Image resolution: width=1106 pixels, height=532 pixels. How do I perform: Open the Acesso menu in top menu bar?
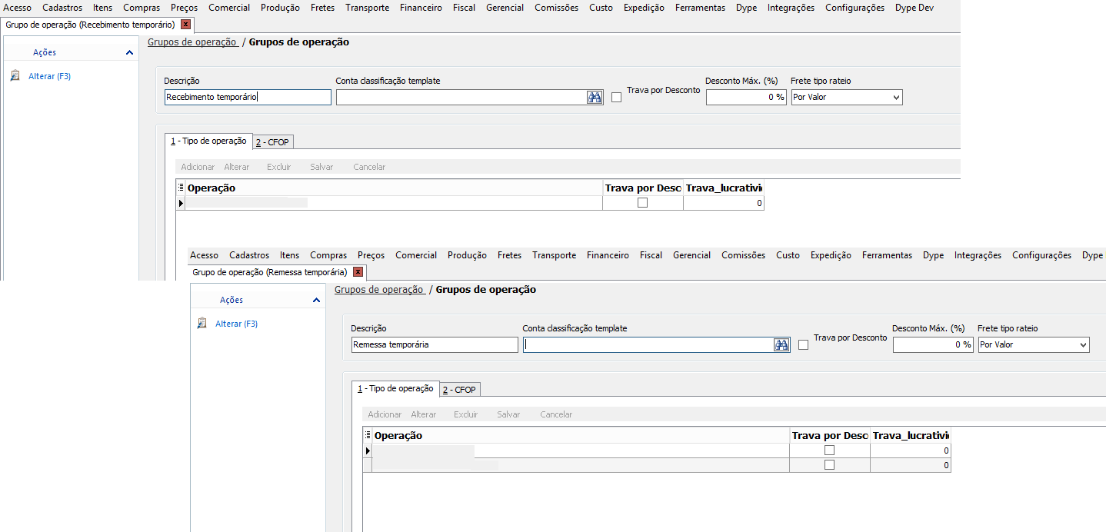pyautogui.click(x=18, y=8)
